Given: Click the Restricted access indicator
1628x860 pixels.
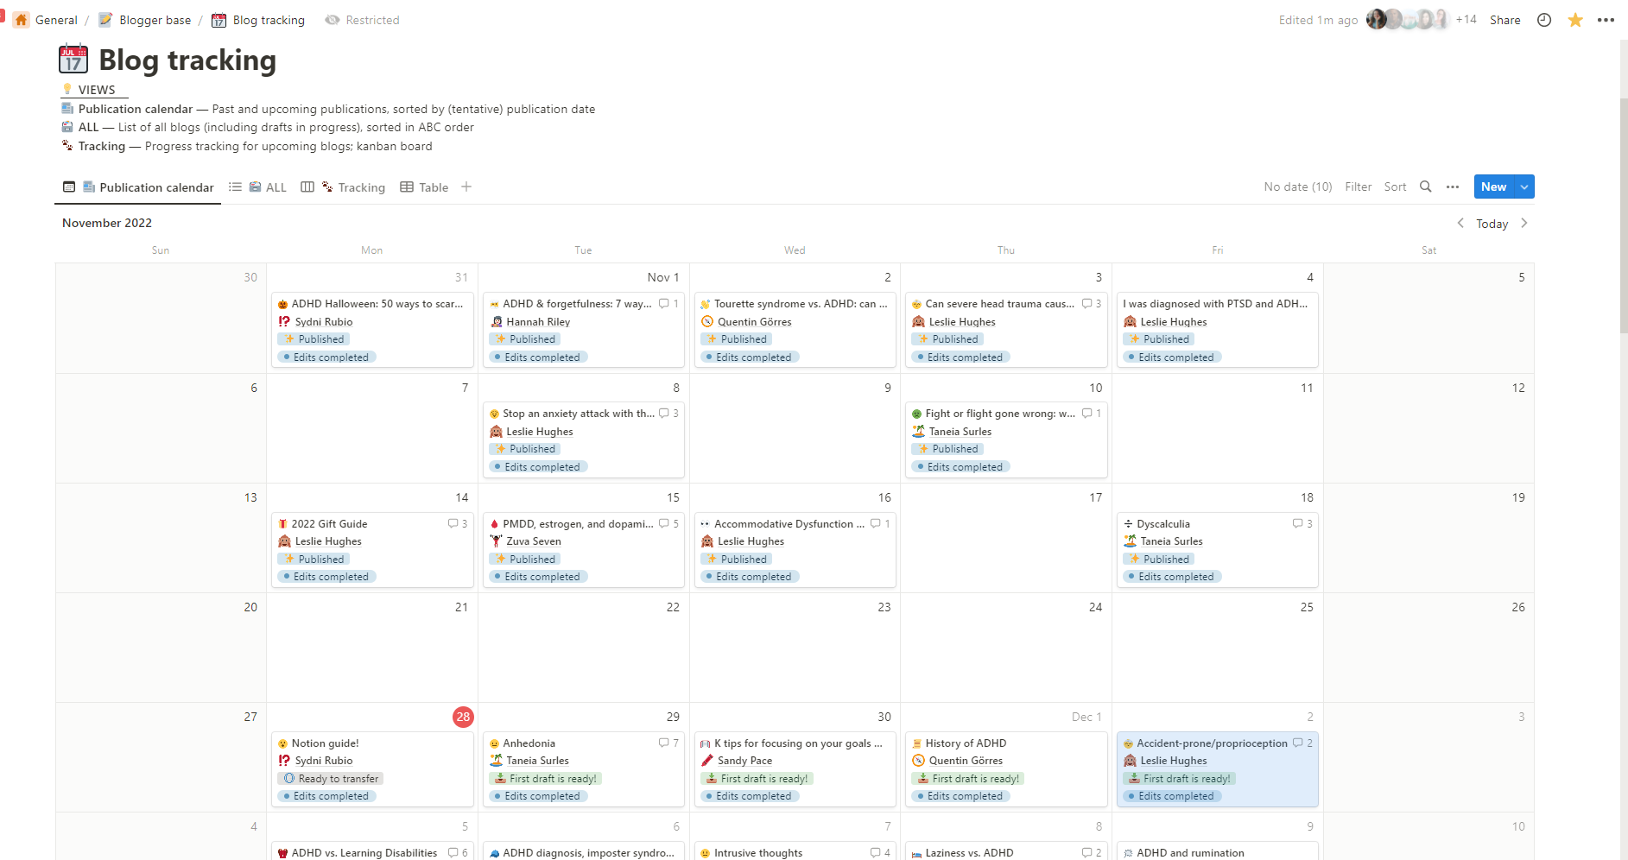Looking at the screenshot, I should pos(363,20).
